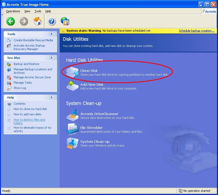This screenshot has width=218, height=195.
Task: Open How to destroy files and folders
Action: (x=29, y=121)
